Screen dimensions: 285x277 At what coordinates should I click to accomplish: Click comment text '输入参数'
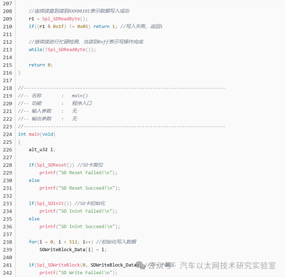[x=42, y=111]
